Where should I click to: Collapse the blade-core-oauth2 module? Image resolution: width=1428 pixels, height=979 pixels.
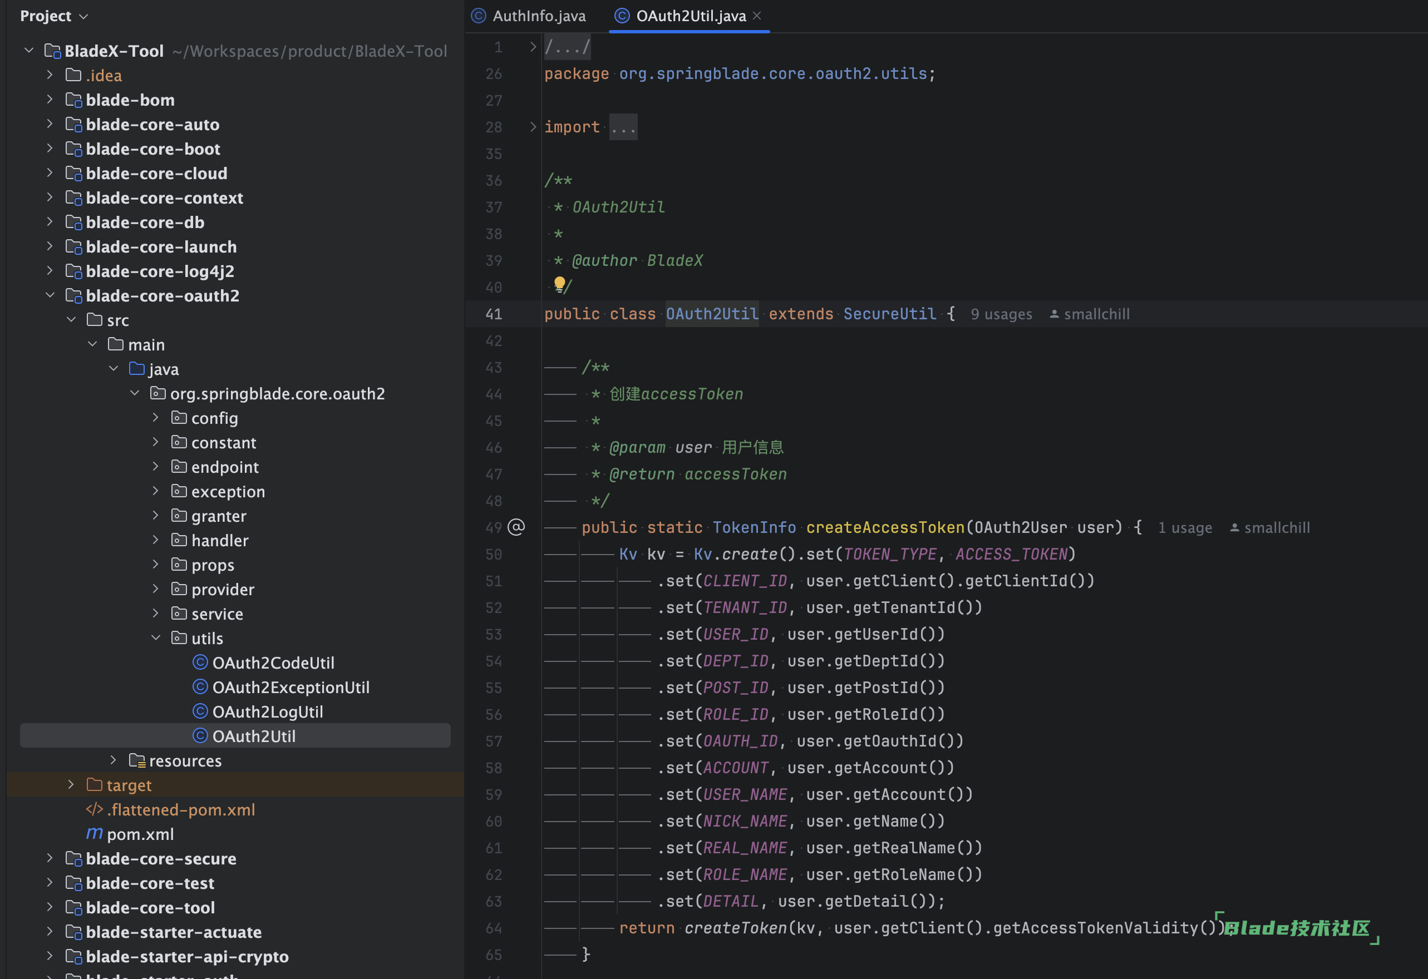click(x=50, y=295)
